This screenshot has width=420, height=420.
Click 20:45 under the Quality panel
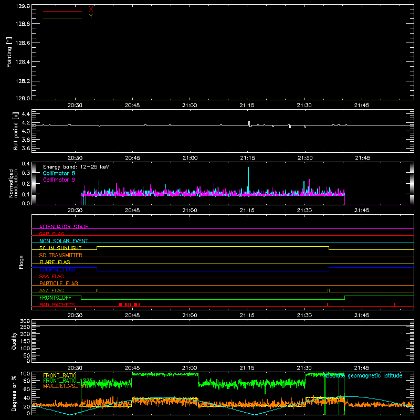[x=132, y=368]
